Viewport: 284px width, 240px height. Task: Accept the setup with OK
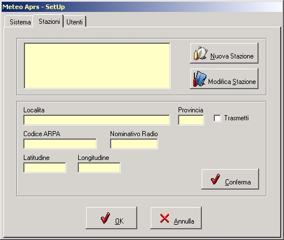(x=112, y=218)
